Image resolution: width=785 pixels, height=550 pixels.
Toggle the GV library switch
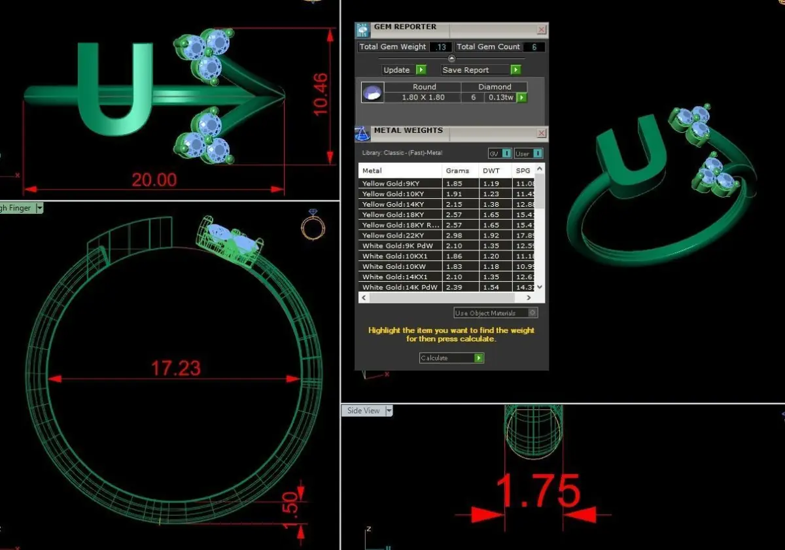pyautogui.click(x=500, y=154)
